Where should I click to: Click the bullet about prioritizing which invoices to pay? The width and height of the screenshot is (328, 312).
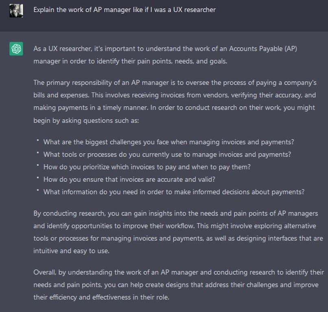coord(147,167)
